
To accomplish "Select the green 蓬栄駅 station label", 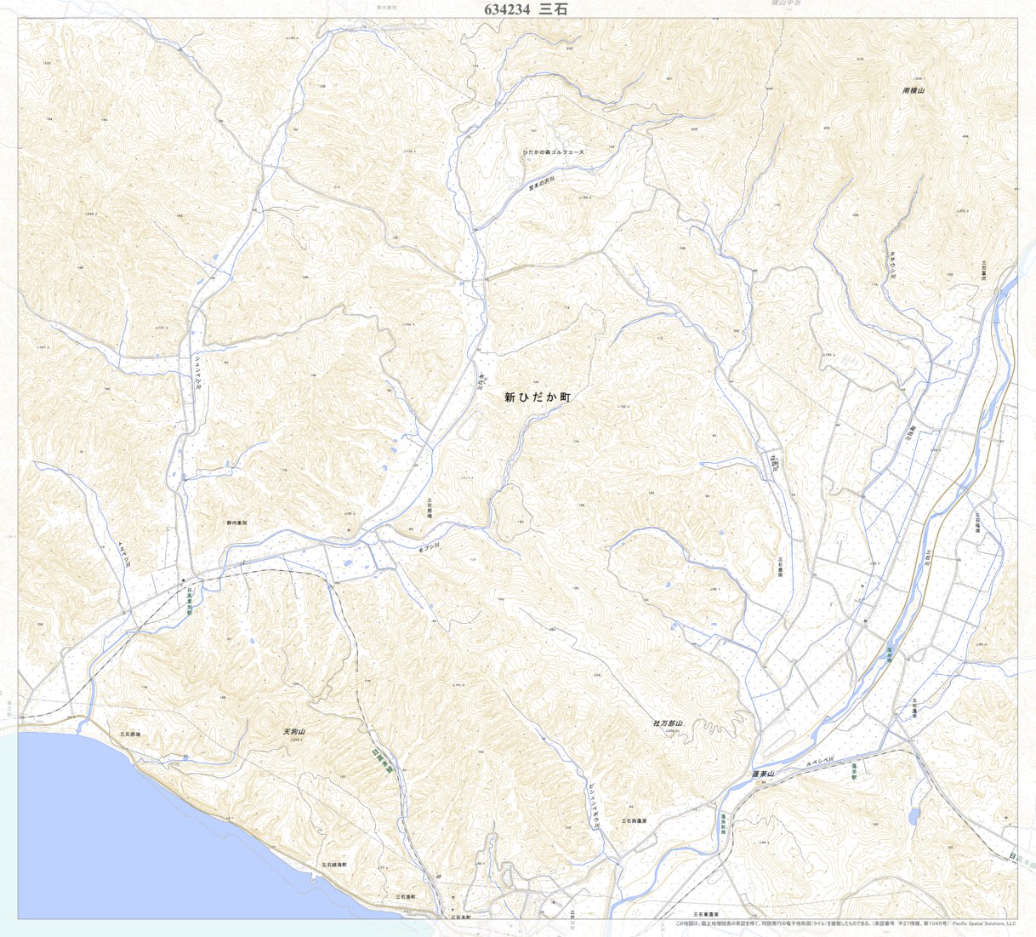I will [x=853, y=771].
